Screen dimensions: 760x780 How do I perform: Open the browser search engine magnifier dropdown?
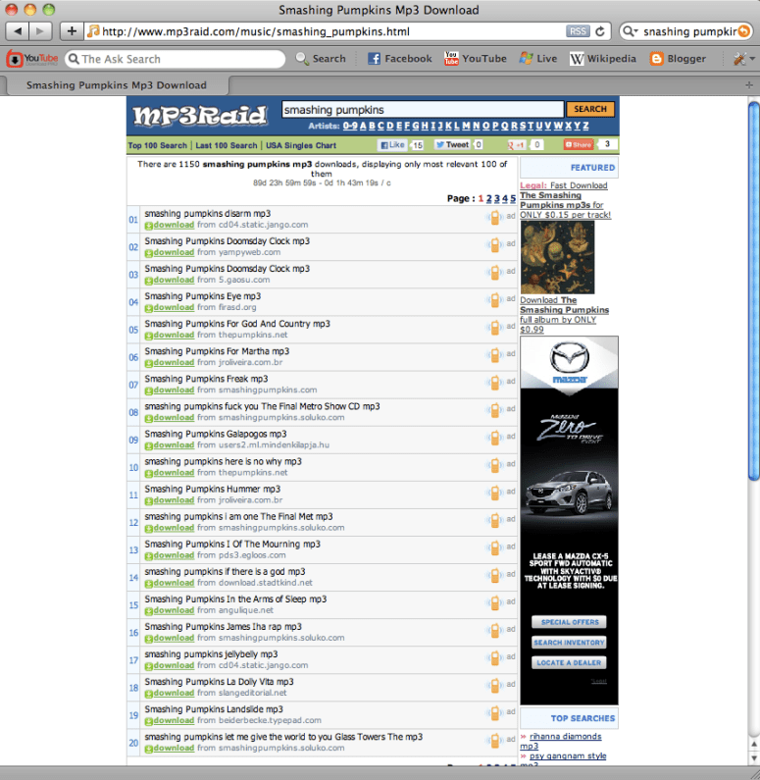pos(631,31)
